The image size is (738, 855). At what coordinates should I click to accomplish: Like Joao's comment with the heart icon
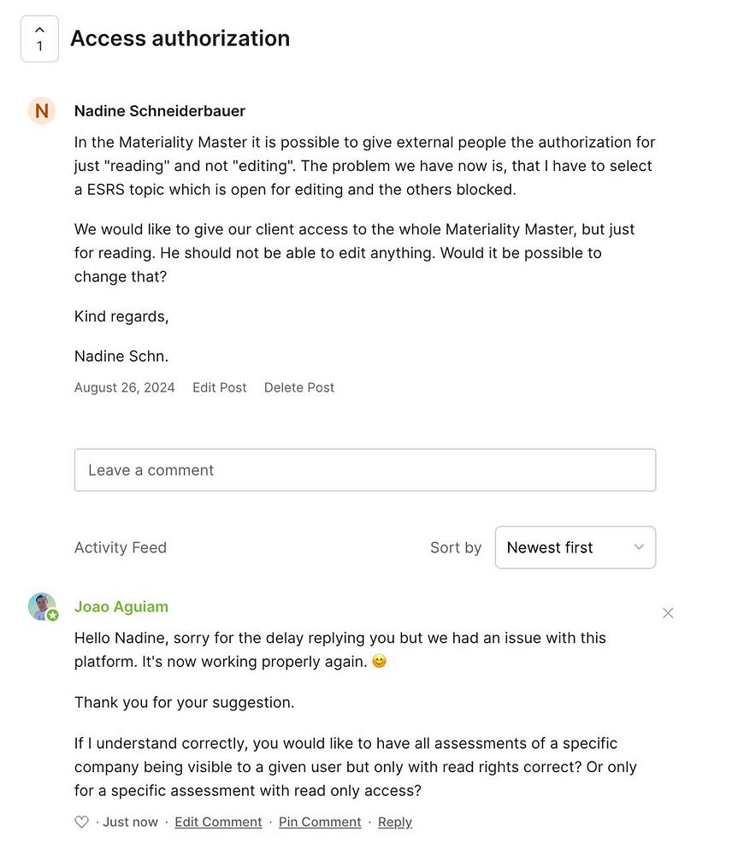click(x=82, y=823)
